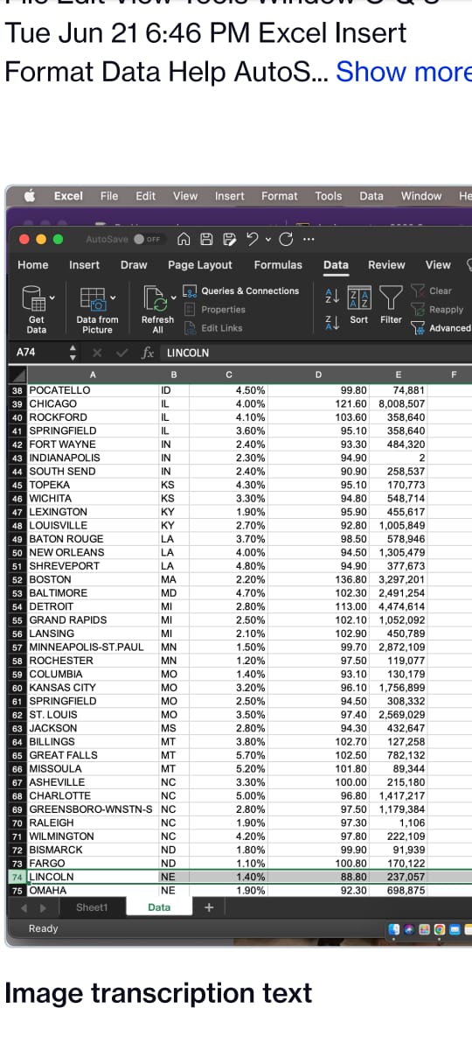Click the Refresh All icon

coord(154,298)
